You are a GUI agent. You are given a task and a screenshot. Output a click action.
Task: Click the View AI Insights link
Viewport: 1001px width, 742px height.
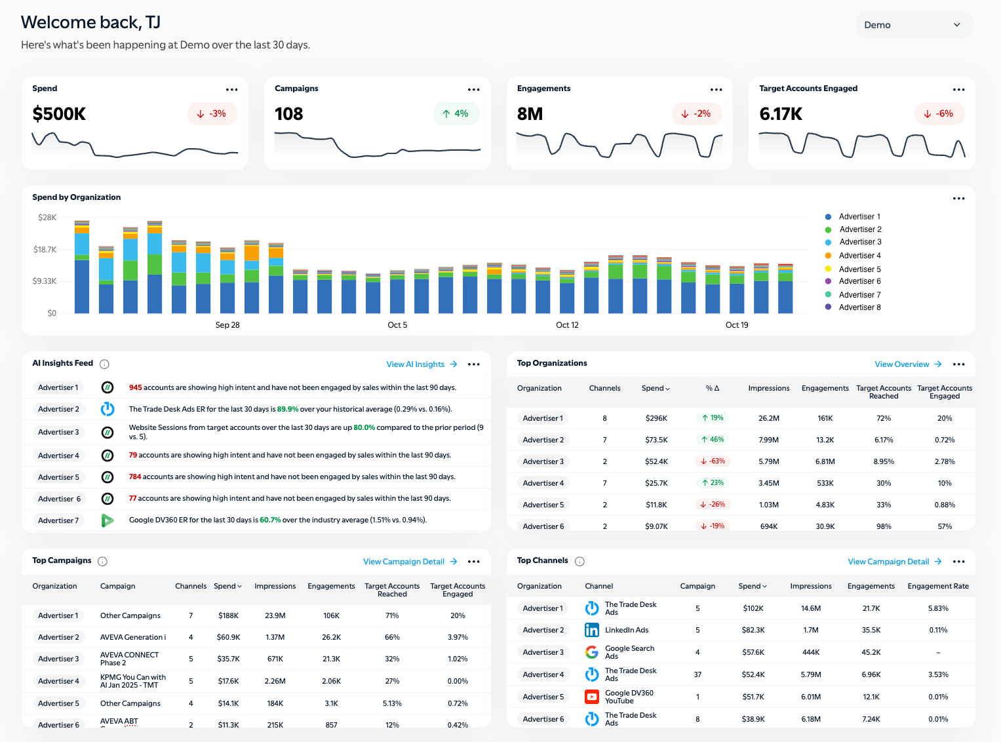point(421,364)
